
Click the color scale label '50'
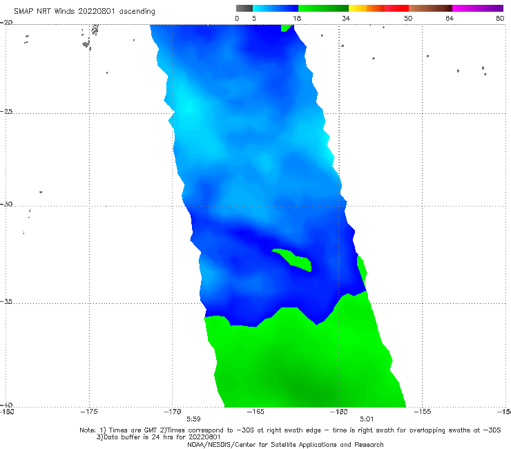click(x=408, y=18)
